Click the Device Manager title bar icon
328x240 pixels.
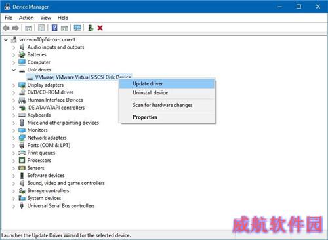[7, 7]
